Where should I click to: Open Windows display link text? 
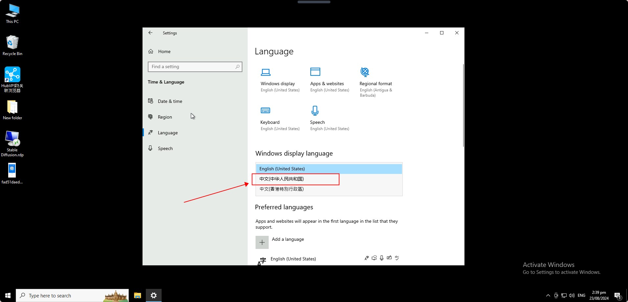point(278,84)
